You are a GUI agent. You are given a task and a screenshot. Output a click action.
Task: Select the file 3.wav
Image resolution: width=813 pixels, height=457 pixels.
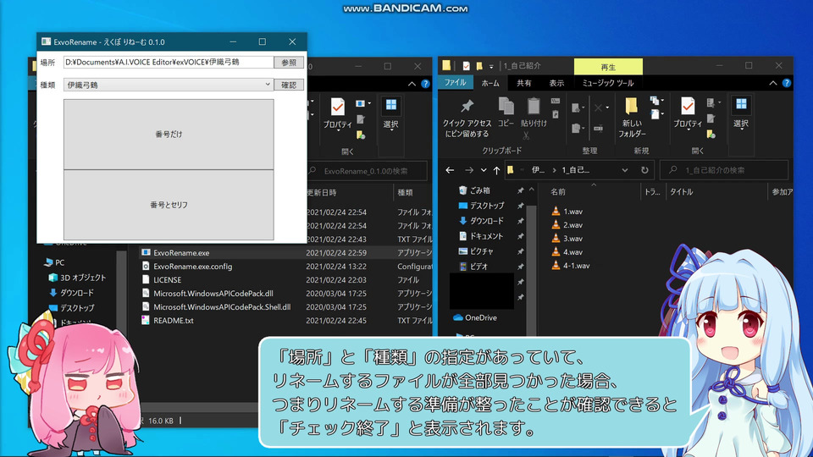pos(567,239)
